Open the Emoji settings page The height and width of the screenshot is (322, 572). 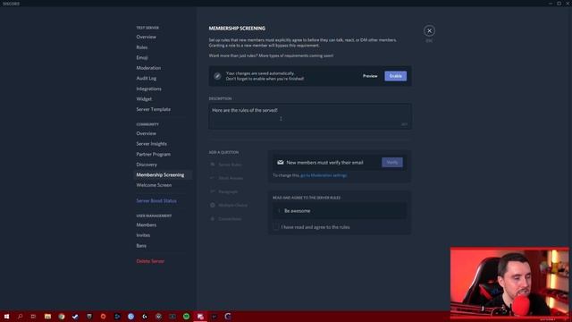(x=142, y=57)
